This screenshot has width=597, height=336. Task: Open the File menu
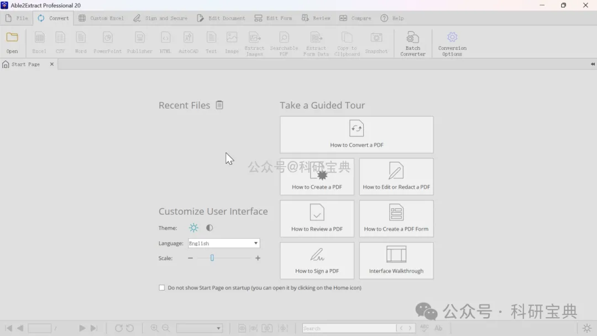[17, 18]
